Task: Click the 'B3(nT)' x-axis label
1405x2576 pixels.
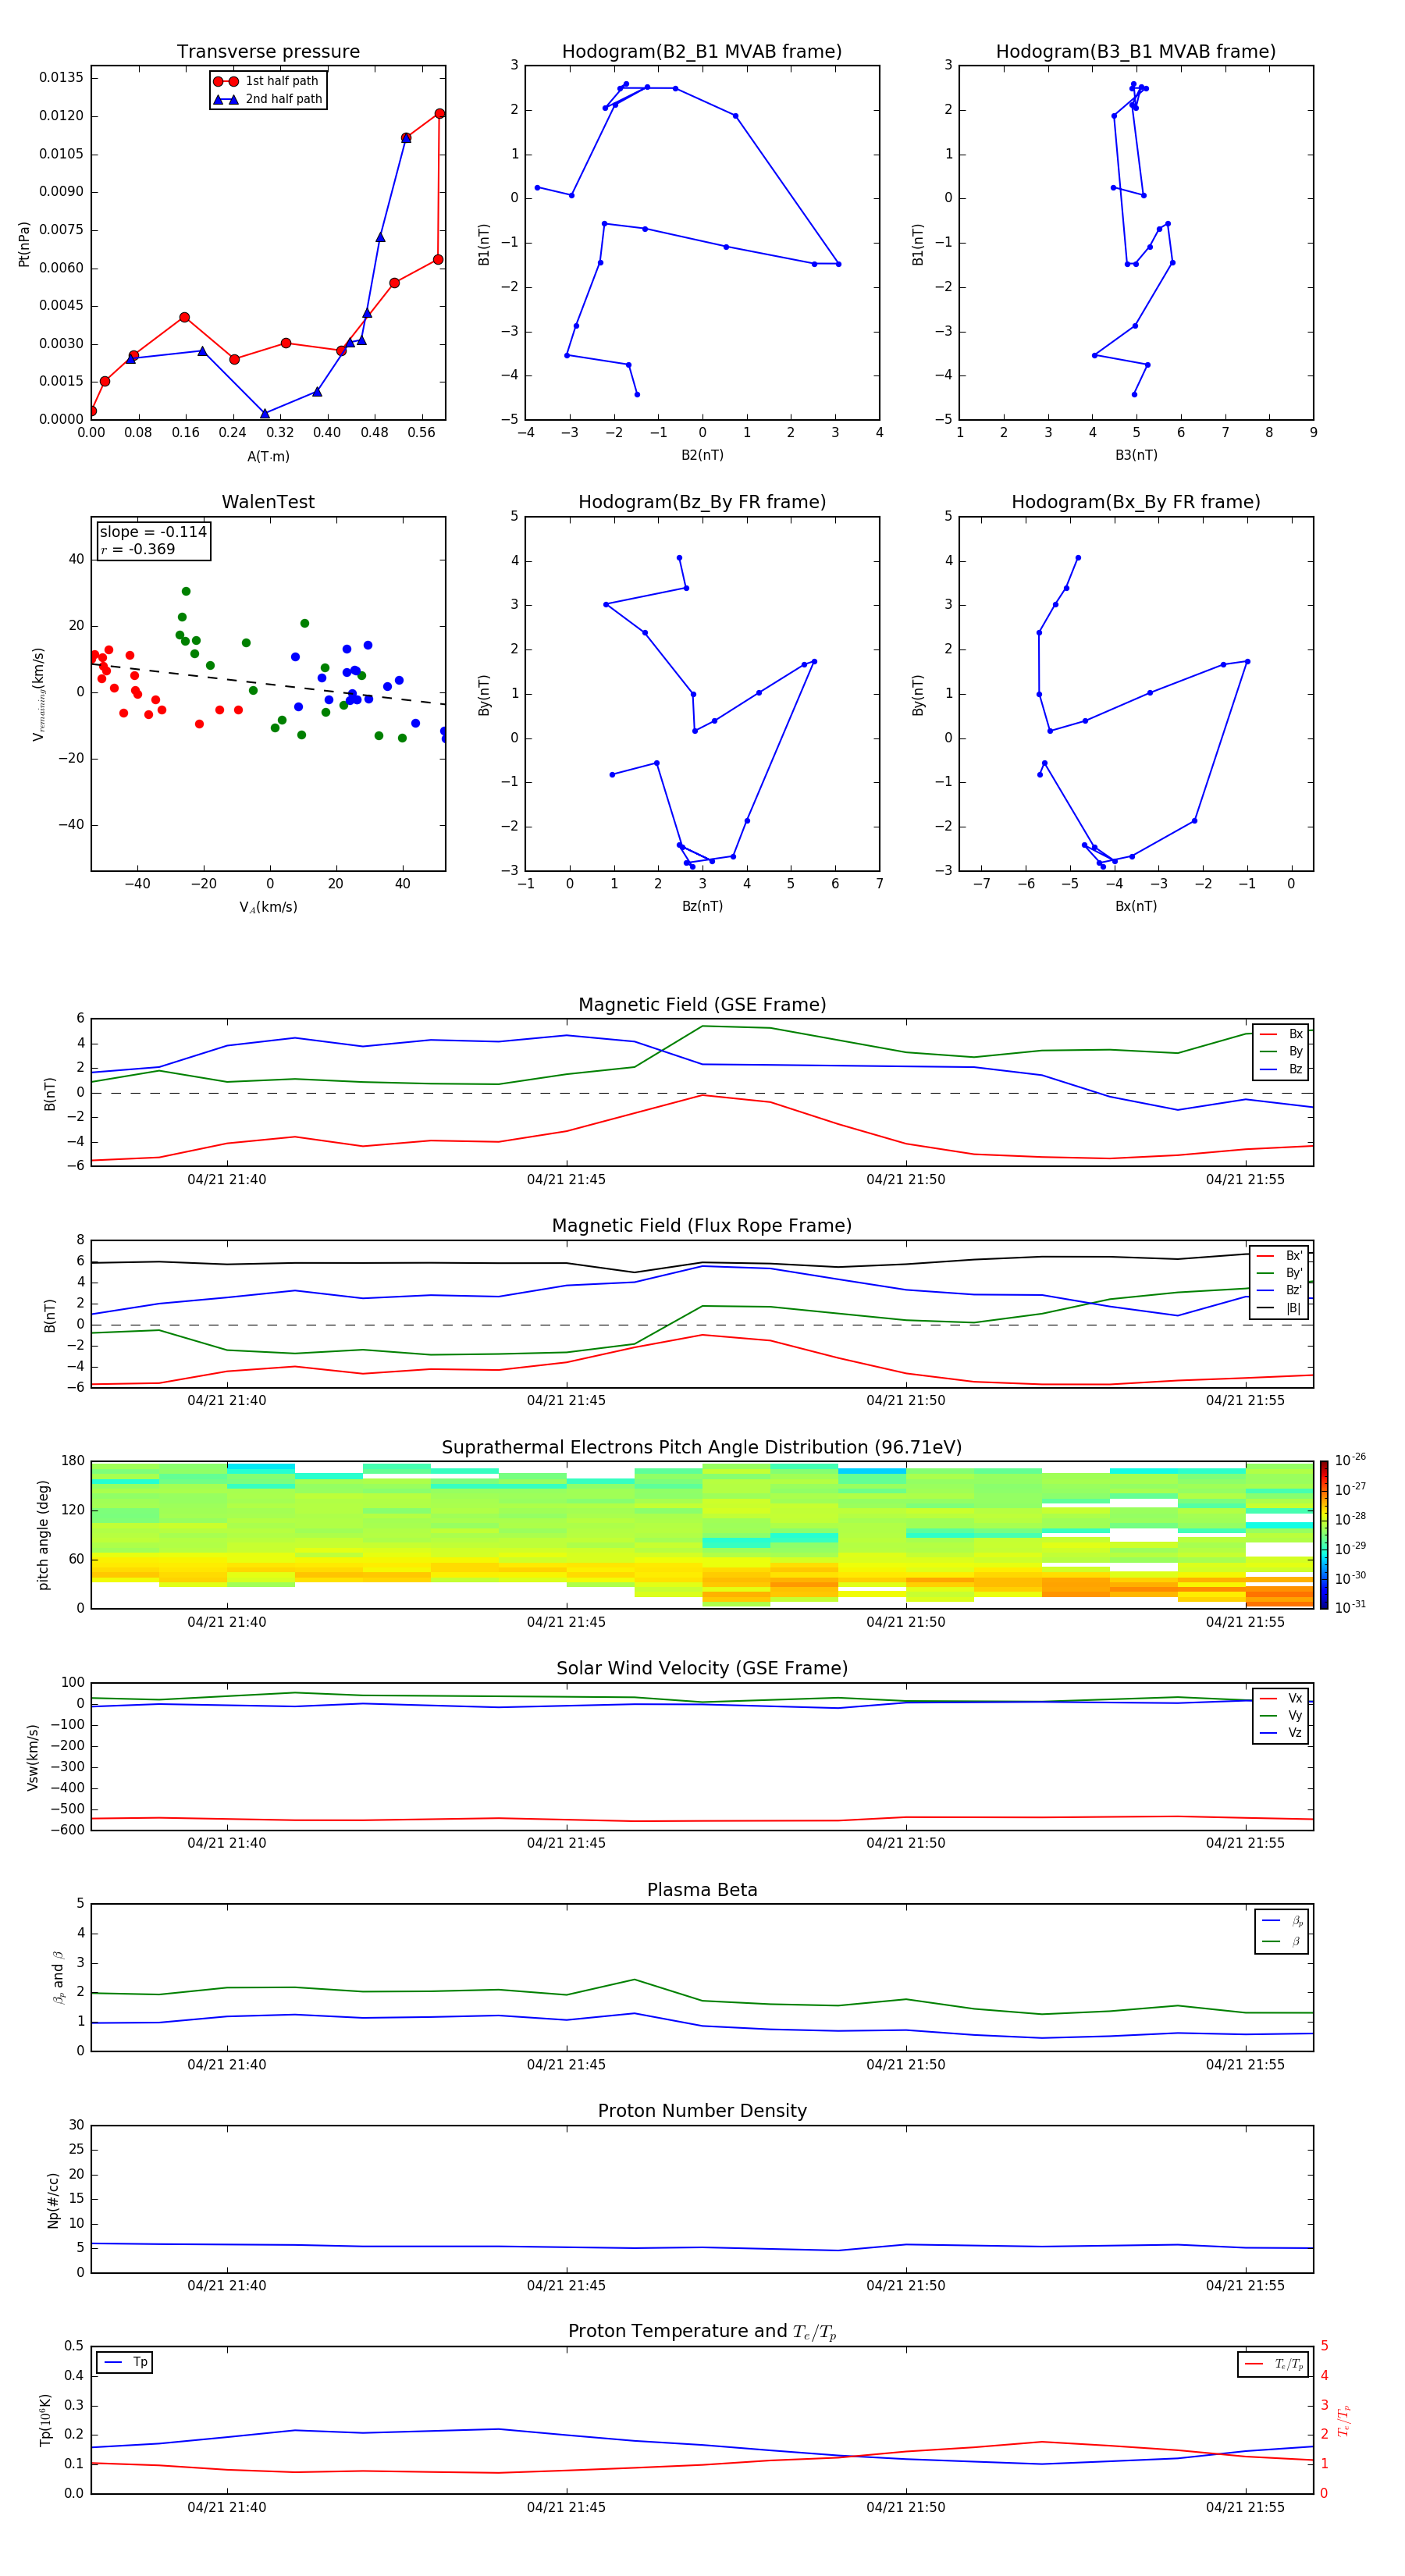Action: pyautogui.click(x=1136, y=455)
